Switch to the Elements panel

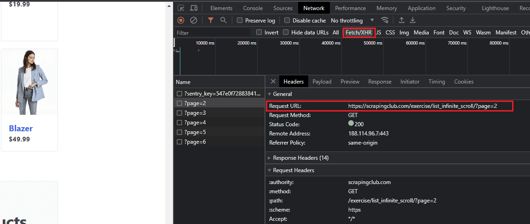[221, 8]
